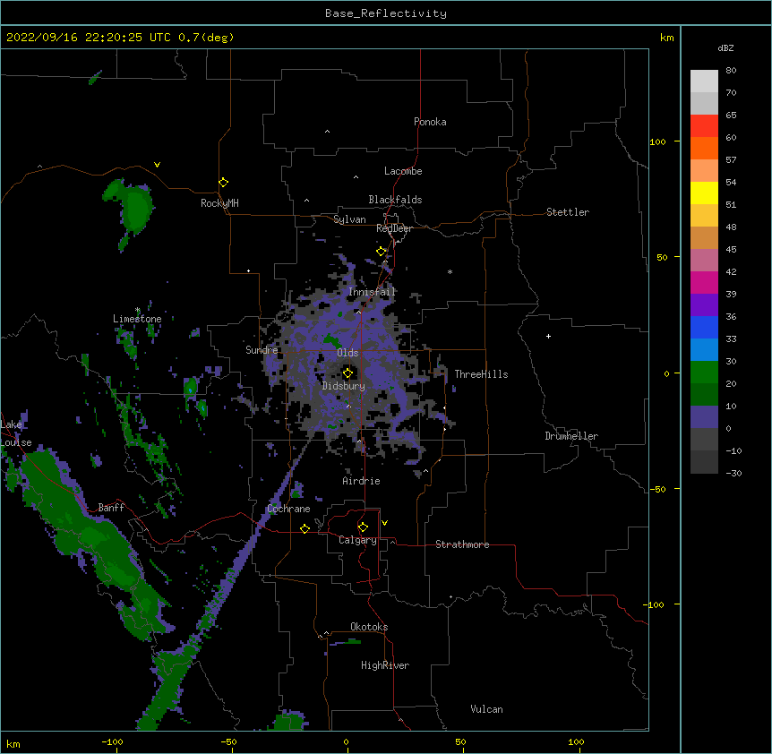Viewport: 772px width, 754px height.
Task: Click the -50 tick on the right vertical axis
Action: point(657,489)
